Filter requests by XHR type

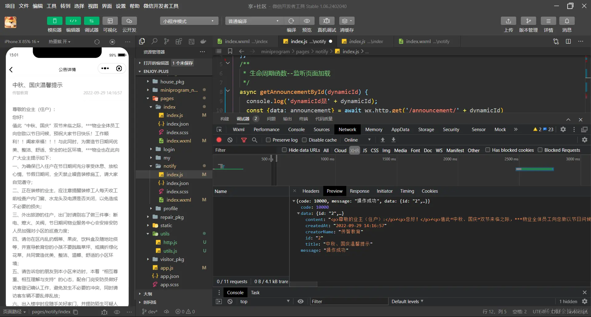point(354,150)
